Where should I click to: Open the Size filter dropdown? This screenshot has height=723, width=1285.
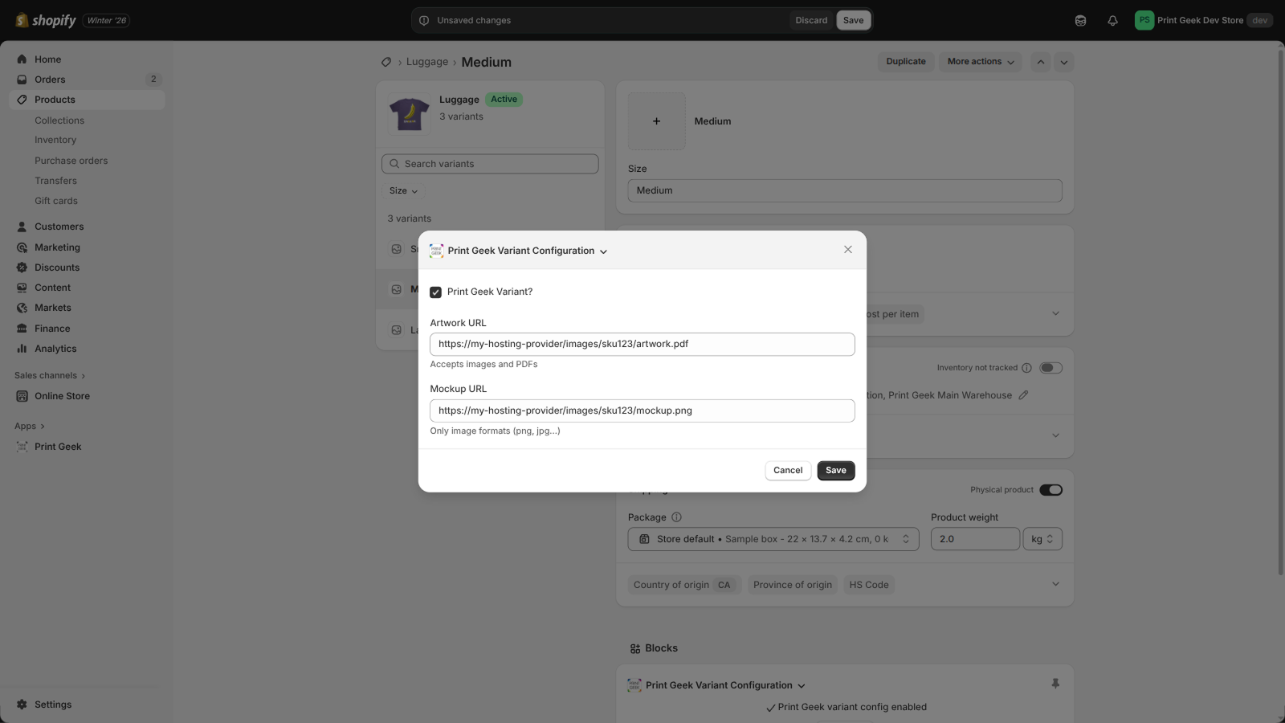403,191
